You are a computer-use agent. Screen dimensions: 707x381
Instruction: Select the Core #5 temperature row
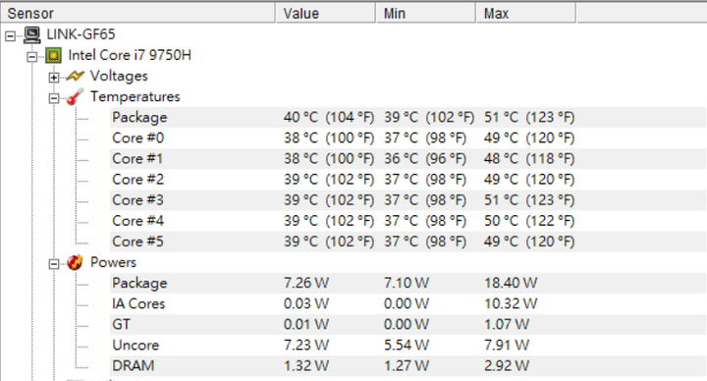pyautogui.click(x=408, y=242)
